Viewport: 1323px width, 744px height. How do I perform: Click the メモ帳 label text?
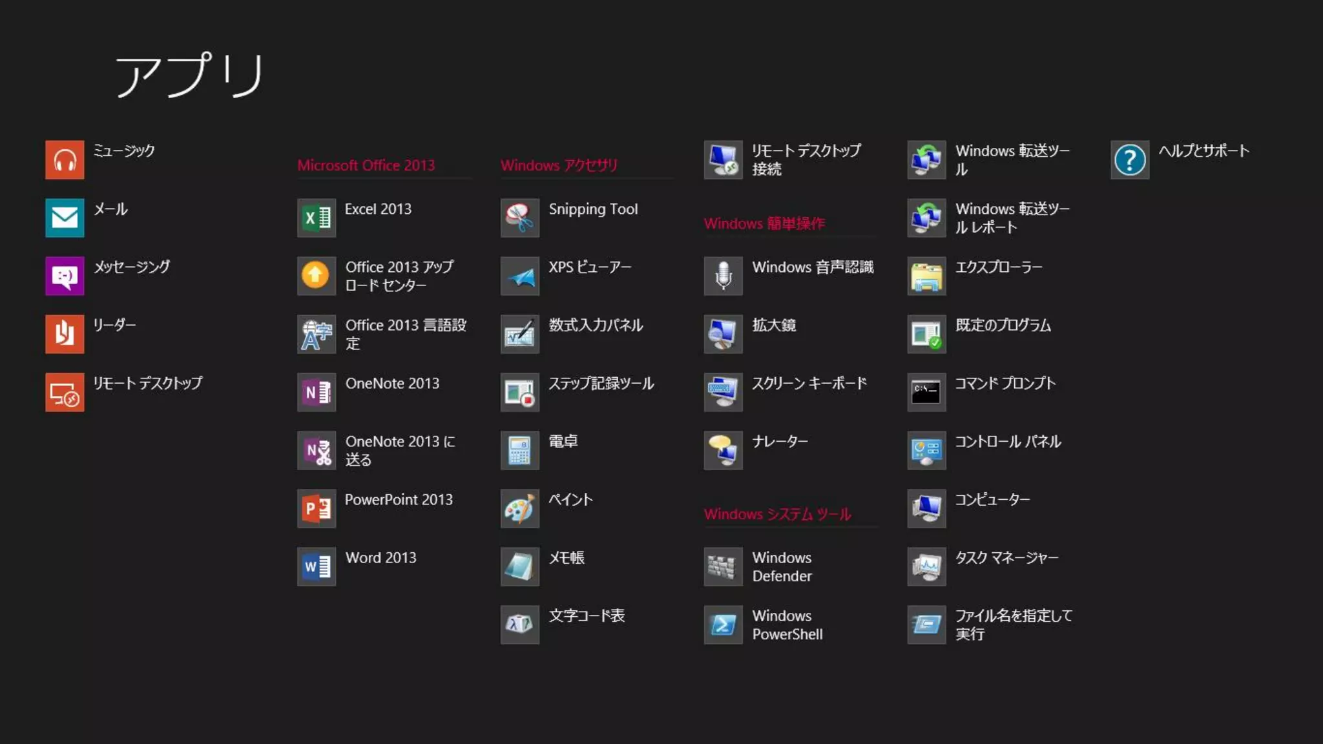pos(567,557)
